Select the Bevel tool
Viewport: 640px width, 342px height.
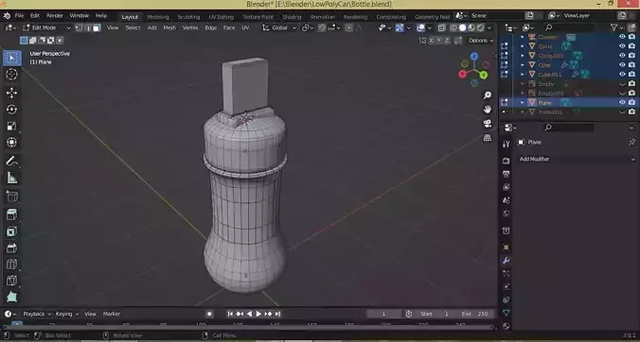(x=11, y=248)
